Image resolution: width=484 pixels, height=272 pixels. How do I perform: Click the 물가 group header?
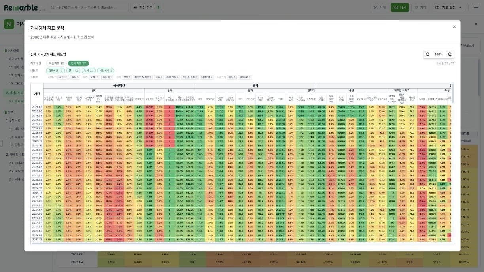point(255,85)
